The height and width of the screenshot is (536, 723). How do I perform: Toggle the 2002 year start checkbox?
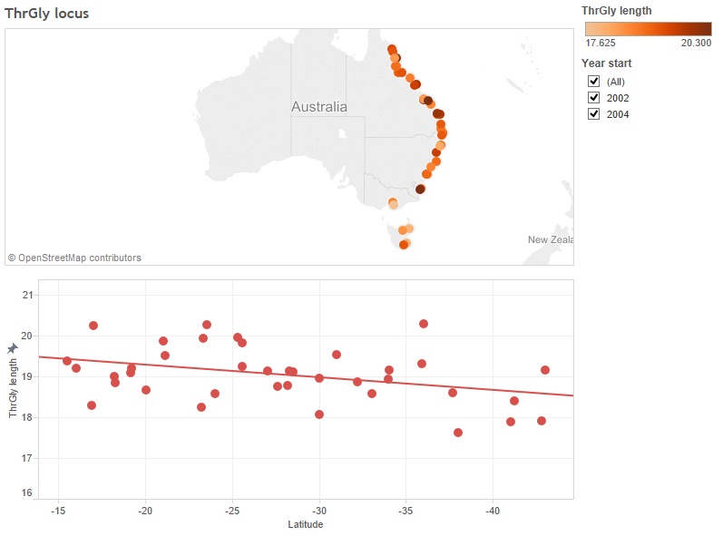594,98
